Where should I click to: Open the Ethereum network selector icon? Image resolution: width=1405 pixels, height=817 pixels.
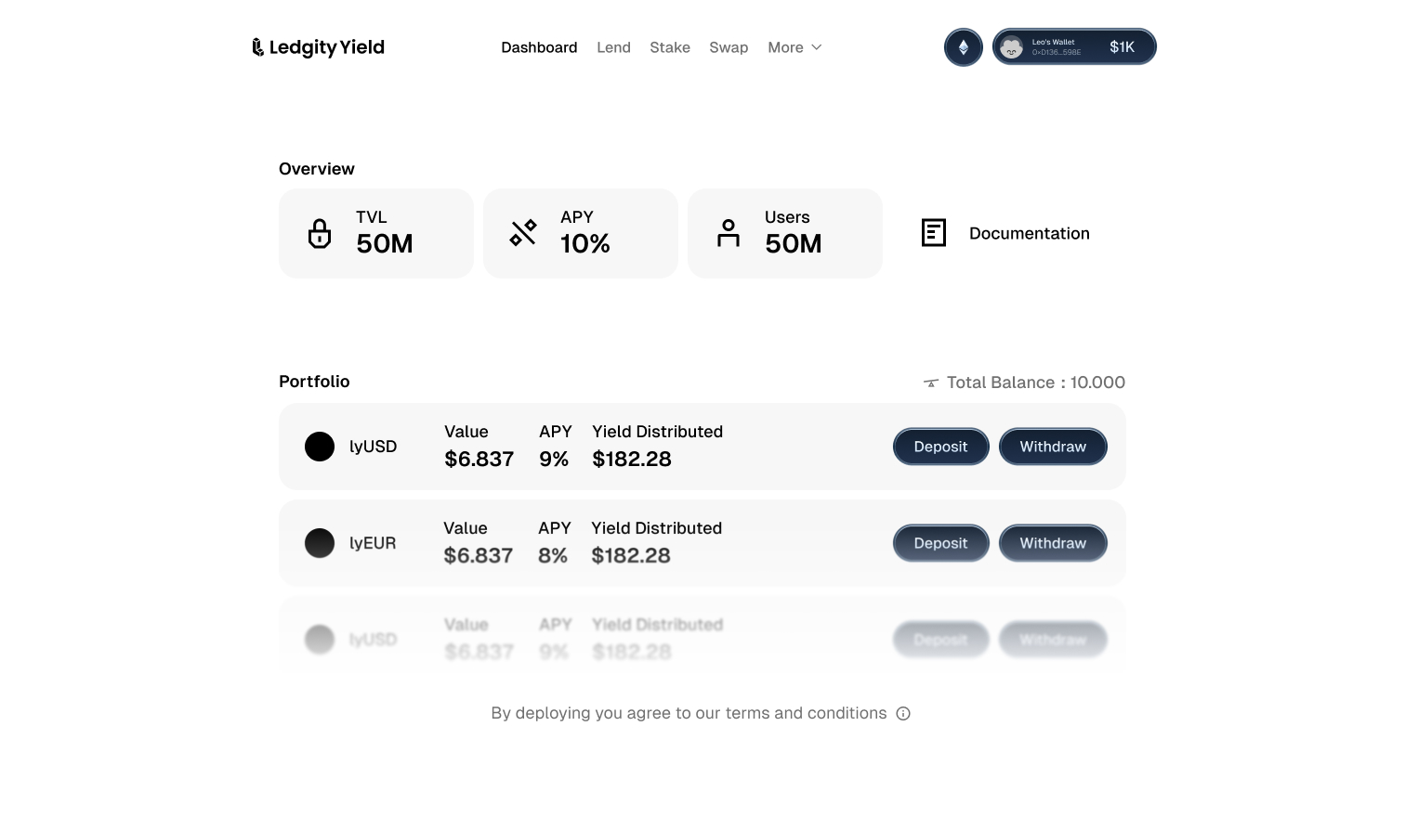tap(963, 47)
